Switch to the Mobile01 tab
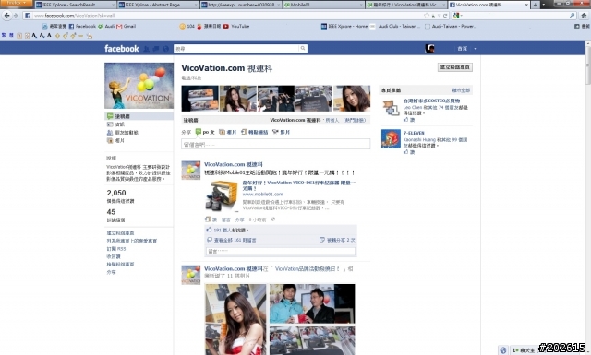 (323, 5)
